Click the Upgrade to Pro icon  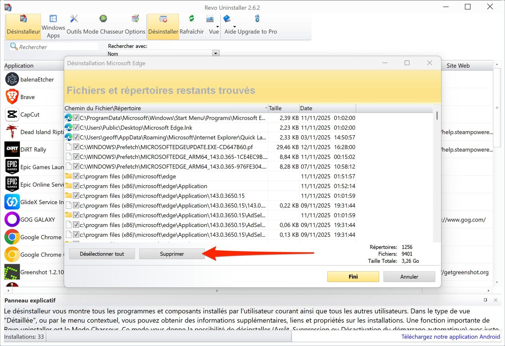(x=257, y=19)
